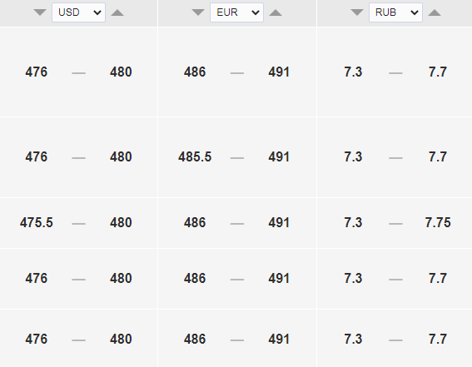The height and width of the screenshot is (367, 472).
Task: Click first row EUR buy rate 486
Action: tap(195, 72)
